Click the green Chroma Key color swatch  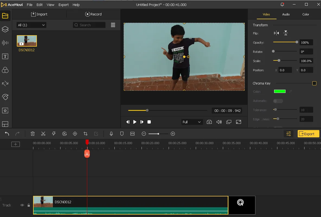click(x=280, y=92)
